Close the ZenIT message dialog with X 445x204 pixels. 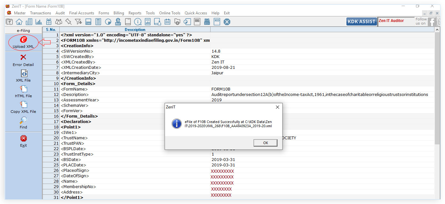coord(278,107)
